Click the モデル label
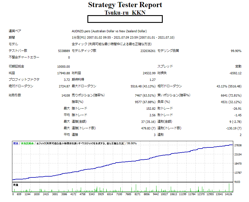Screen dimensions: 249x202 tap(13, 44)
